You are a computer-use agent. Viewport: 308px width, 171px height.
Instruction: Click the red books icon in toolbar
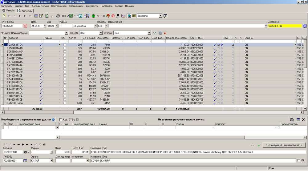108,16
